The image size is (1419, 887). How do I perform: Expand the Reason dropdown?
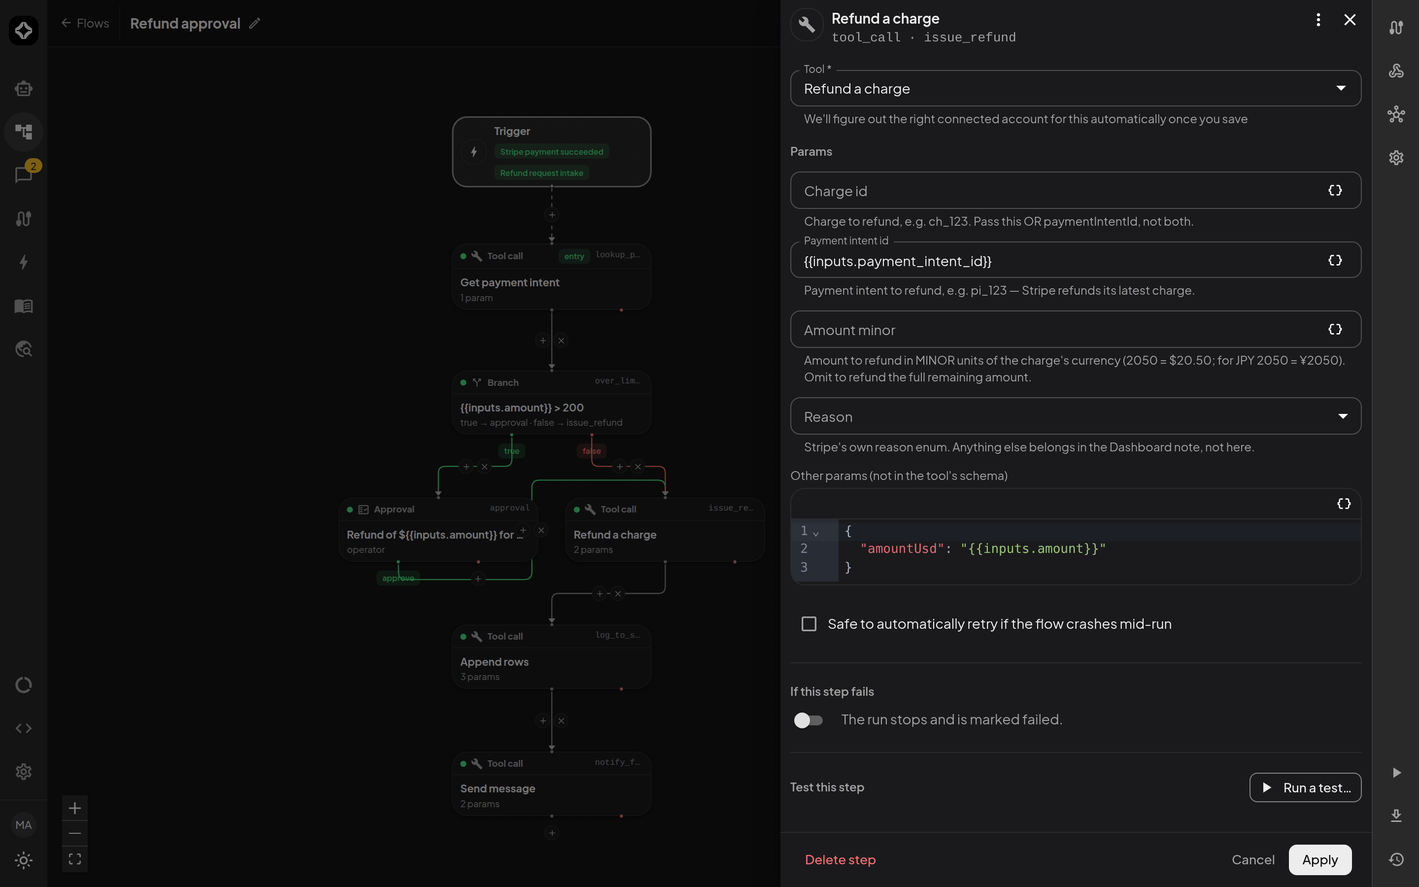pyautogui.click(x=1076, y=416)
